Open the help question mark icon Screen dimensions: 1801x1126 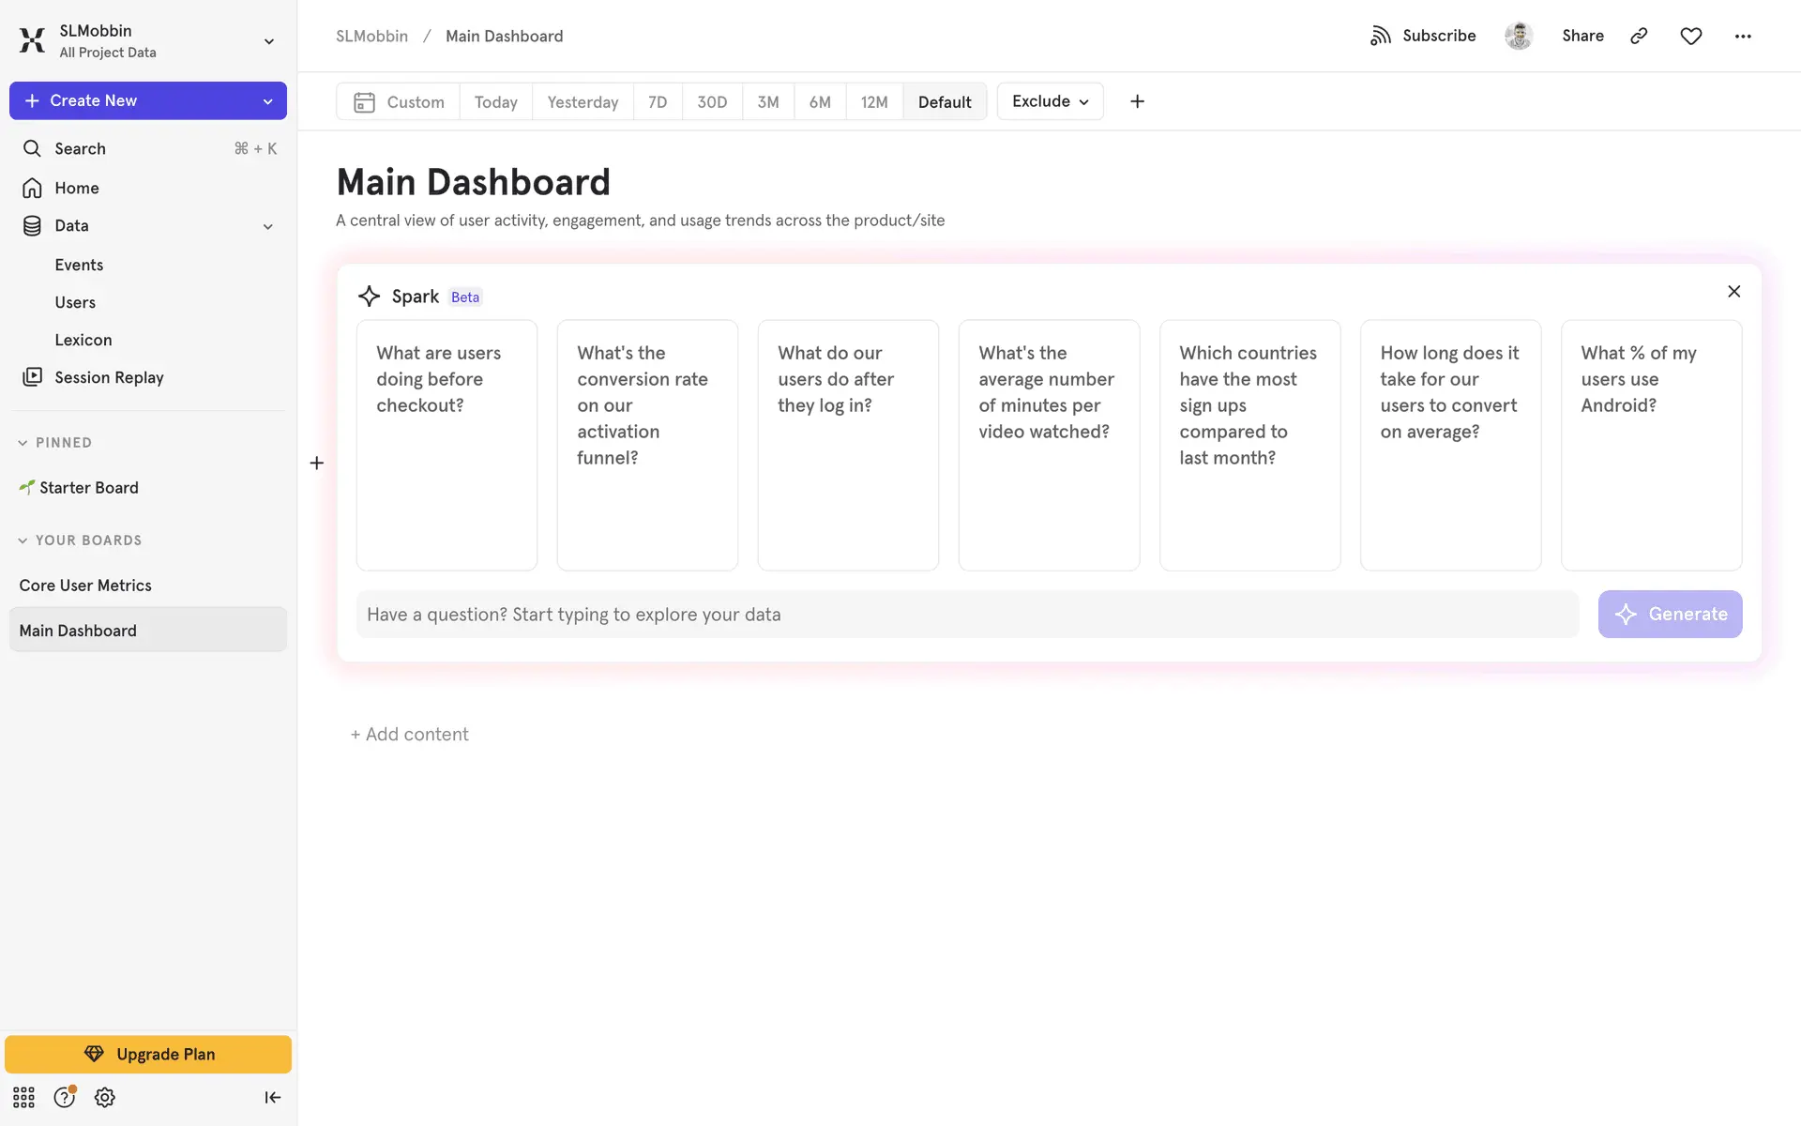pos(64,1097)
